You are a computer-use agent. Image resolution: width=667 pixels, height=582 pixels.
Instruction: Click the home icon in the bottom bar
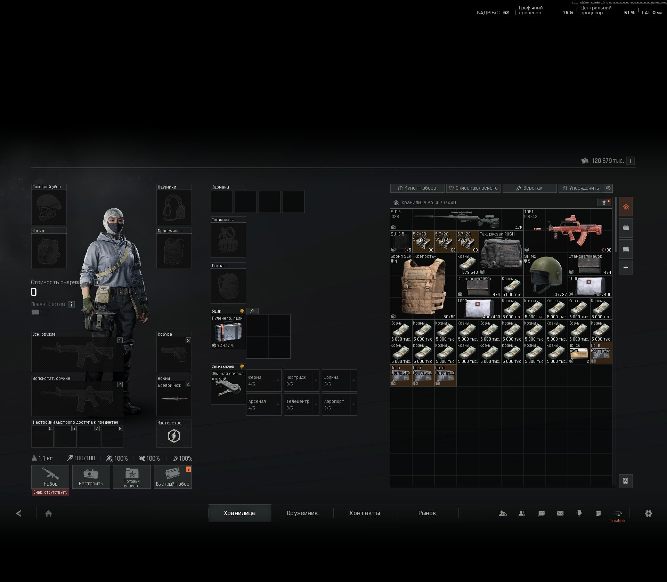49,513
